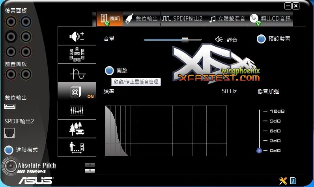
Task: Minimize the audio center window
Action: [288, 6]
